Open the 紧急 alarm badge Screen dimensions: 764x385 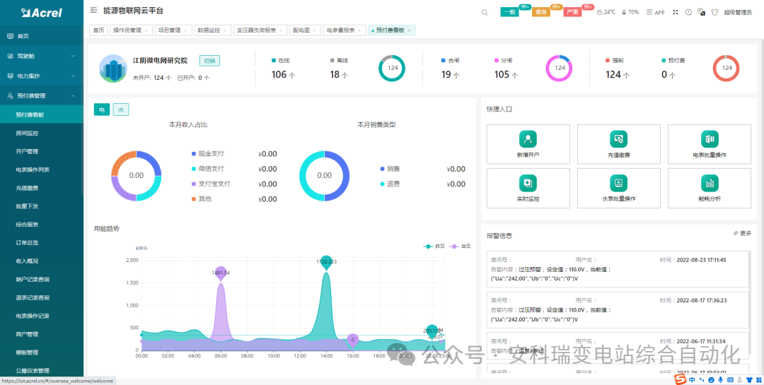point(541,12)
